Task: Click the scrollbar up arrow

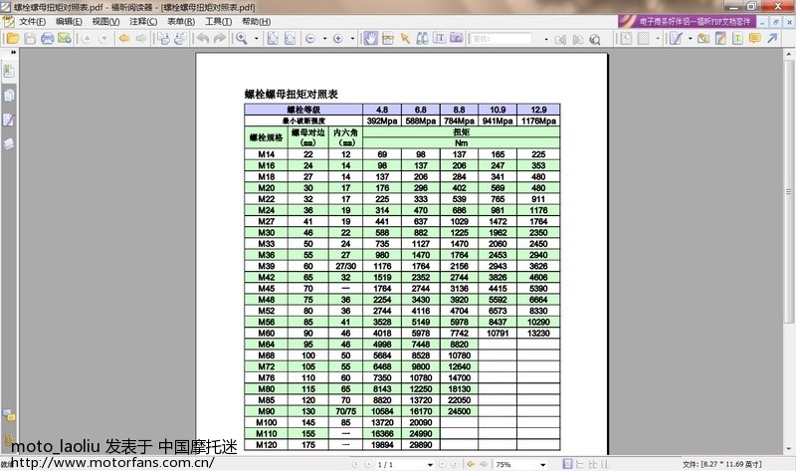Action: pyautogui.click(x=788, y=54)
